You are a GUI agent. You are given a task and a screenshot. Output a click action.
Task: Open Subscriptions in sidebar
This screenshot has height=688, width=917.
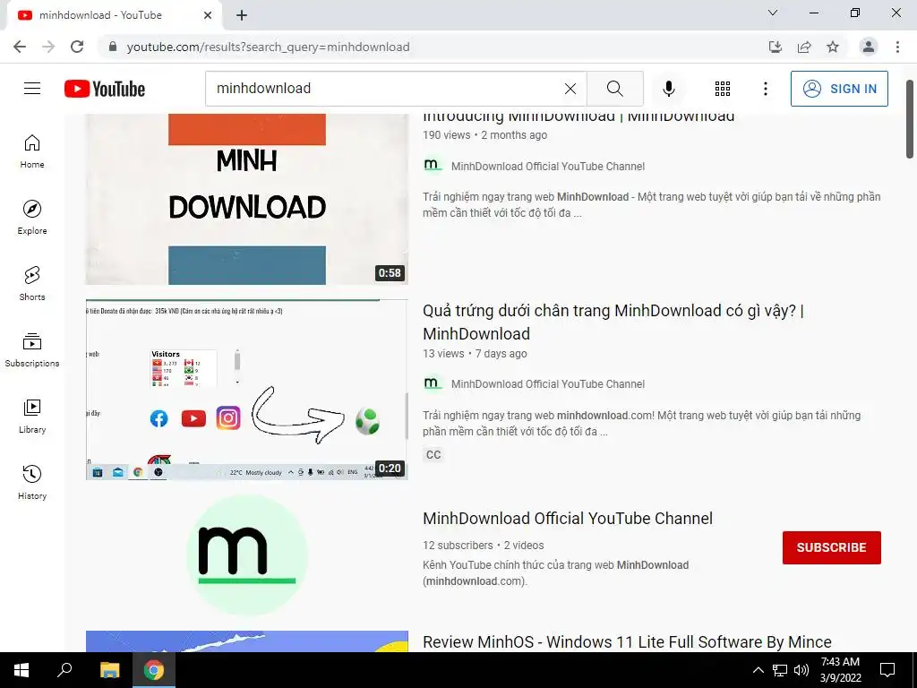tap(32, 350)
